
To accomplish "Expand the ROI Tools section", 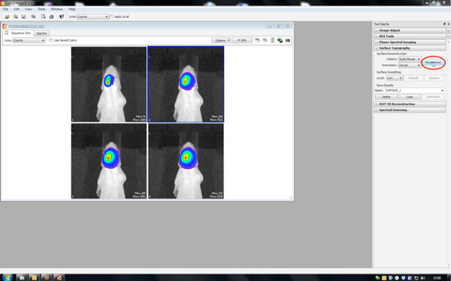I will 410,36.
